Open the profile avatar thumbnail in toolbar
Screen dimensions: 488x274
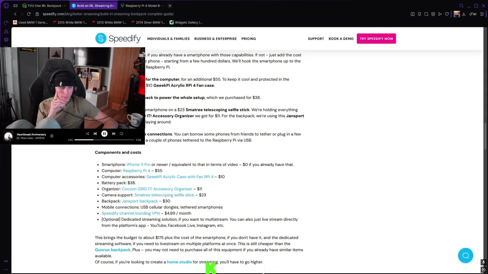pos(457,14)
